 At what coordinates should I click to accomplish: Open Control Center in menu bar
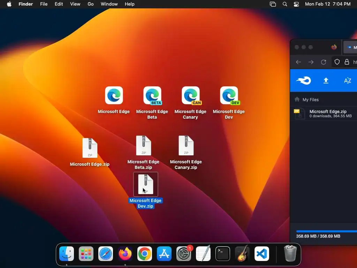click(x=296, y=4)
